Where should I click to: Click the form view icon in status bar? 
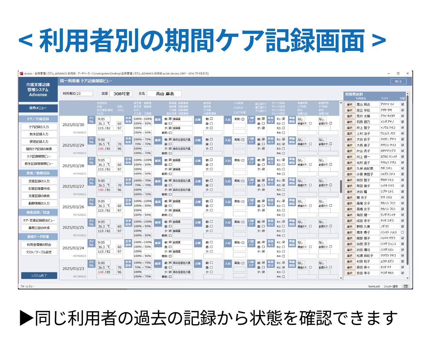[406, 286]
